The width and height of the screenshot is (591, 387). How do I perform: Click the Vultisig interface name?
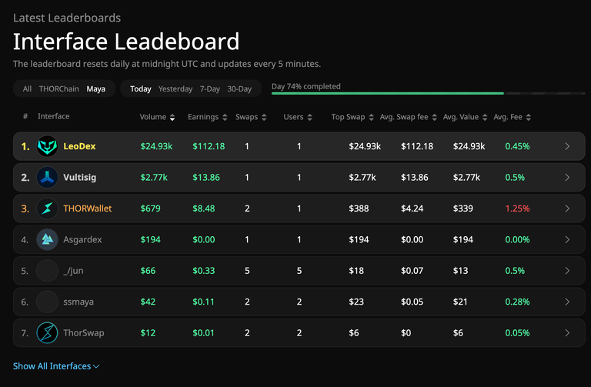[x=79, y=178]
